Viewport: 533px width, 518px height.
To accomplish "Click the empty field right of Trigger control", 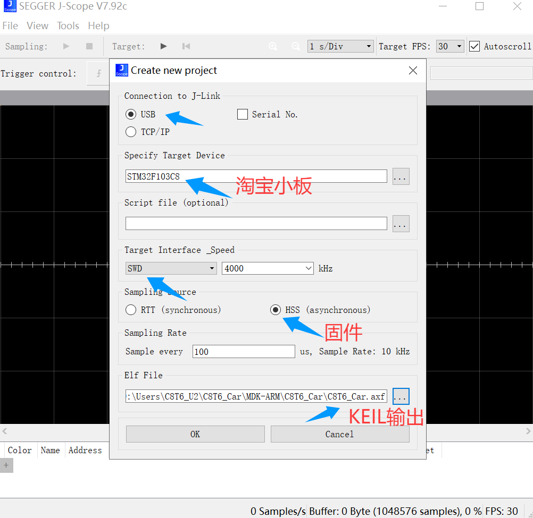I will [x=481, y=73].
